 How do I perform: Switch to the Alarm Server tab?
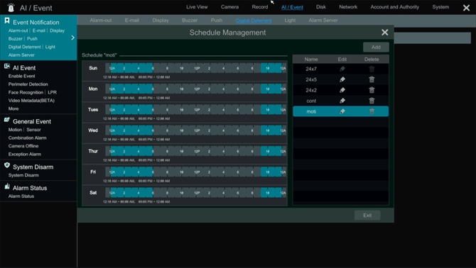click(x=323, y=21)
